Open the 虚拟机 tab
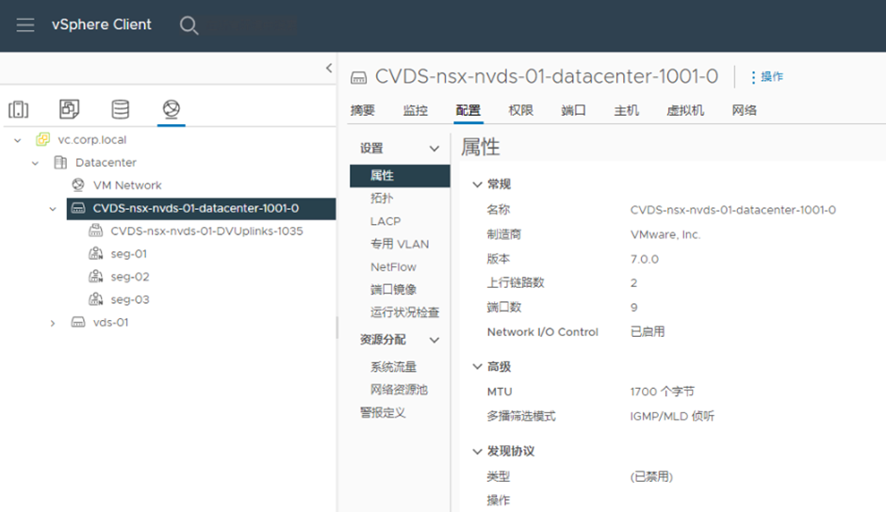Image resolution: width=886 pixels, height=512 pixels. 685,110
